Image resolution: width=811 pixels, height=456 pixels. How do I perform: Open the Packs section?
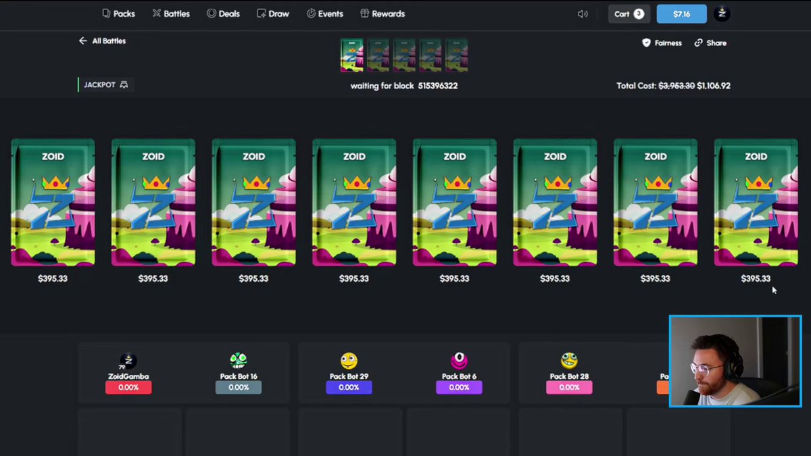[x=119, y=14]
